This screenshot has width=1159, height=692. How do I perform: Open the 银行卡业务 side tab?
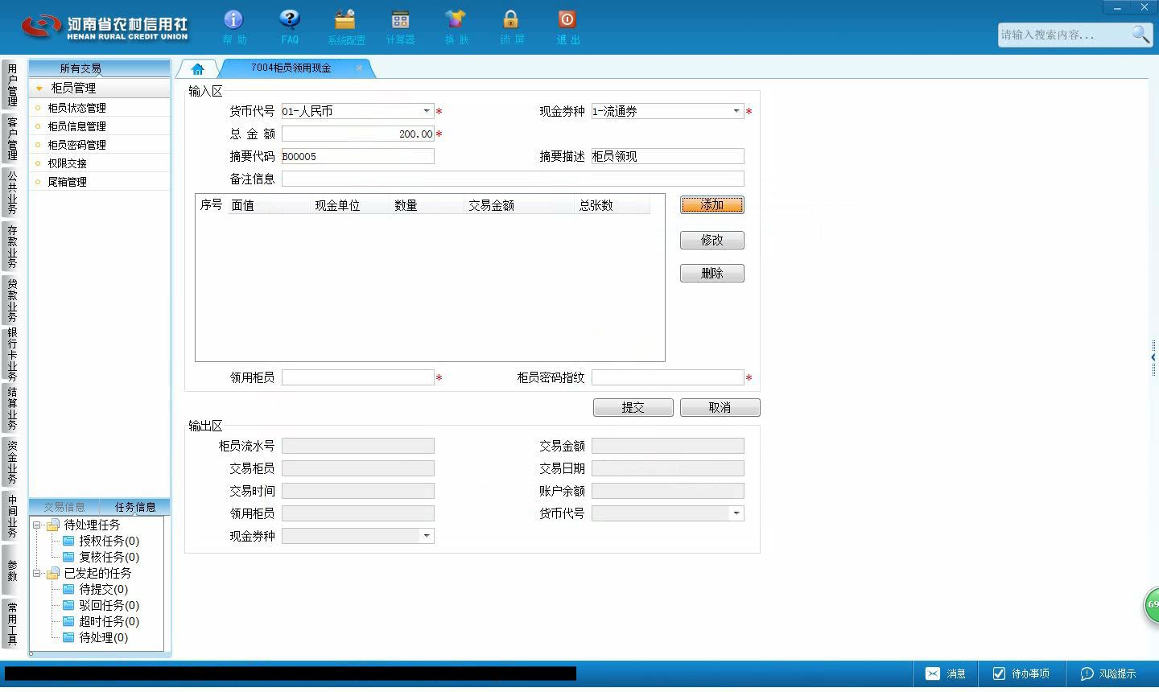pyautogui.click(x=11, y=354)
